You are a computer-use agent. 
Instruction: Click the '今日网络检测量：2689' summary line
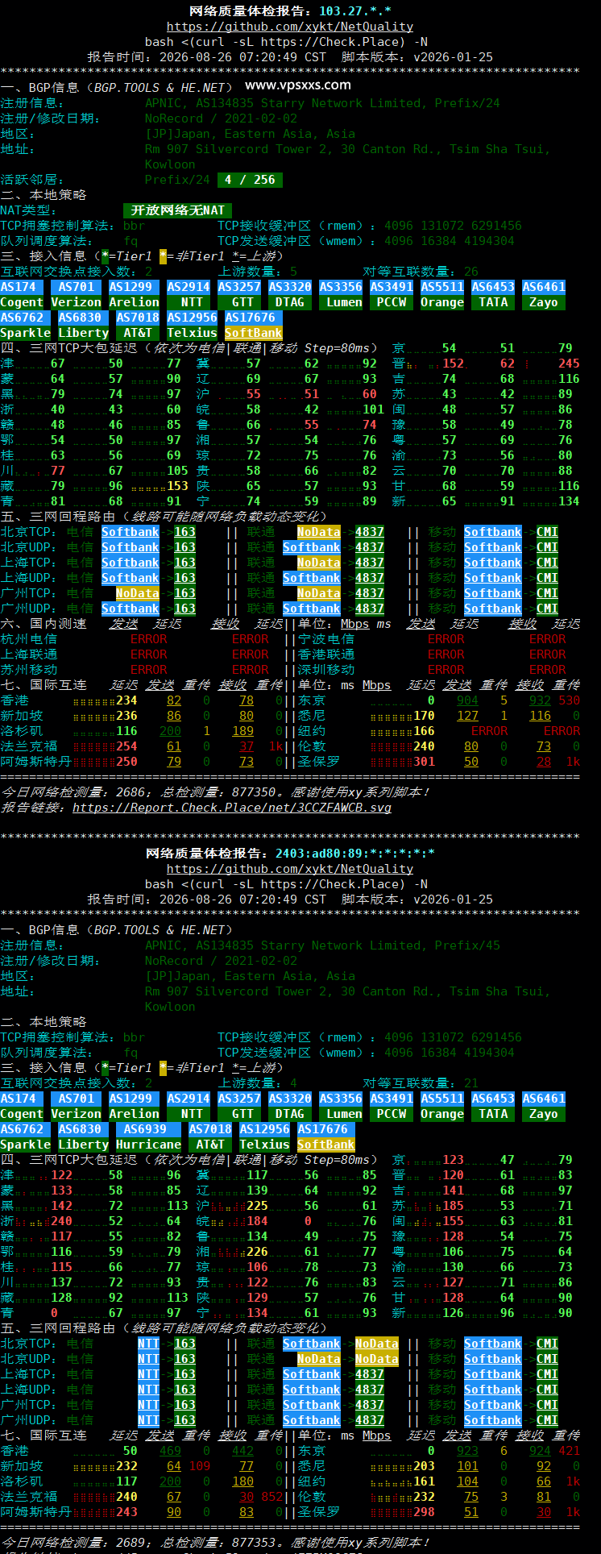tap(216, 1543)
